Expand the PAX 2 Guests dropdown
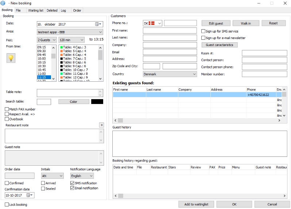The height and width of the screenshot is (209, 291). 46,40
